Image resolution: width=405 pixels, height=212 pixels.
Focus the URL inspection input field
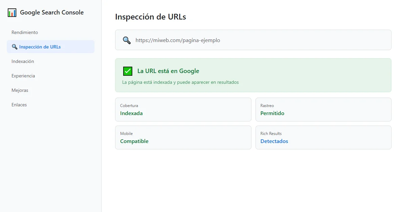click(253, 40)
